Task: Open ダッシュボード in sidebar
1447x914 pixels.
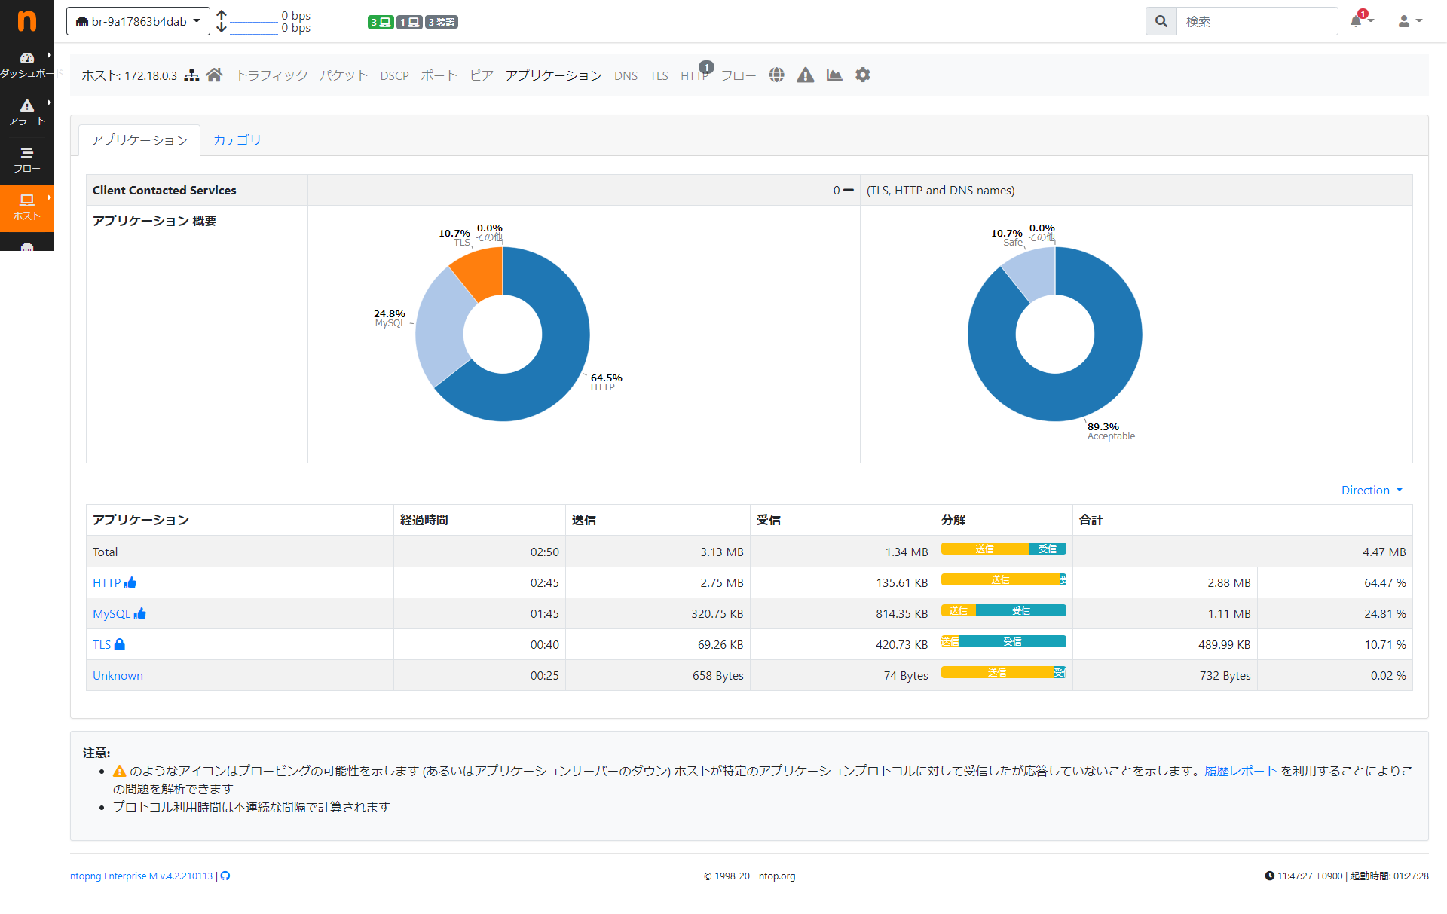Action: pos(27,65)
